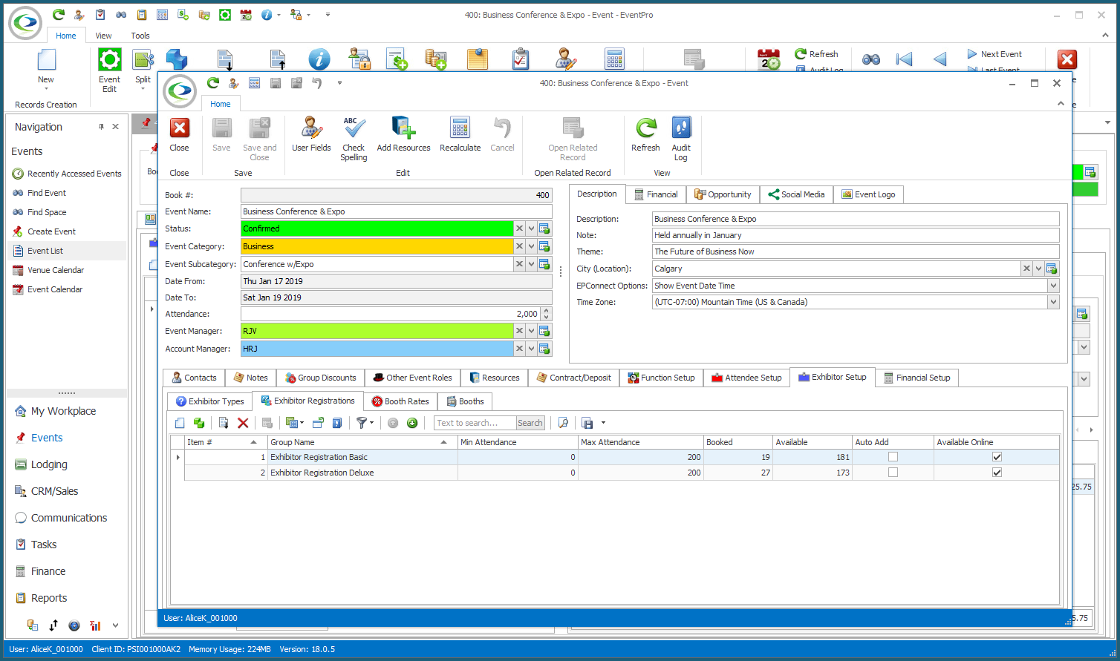Viewport: 1120px width, 661px height.
Task: Open lookup for Status field
Action: (x=544, y=228)
